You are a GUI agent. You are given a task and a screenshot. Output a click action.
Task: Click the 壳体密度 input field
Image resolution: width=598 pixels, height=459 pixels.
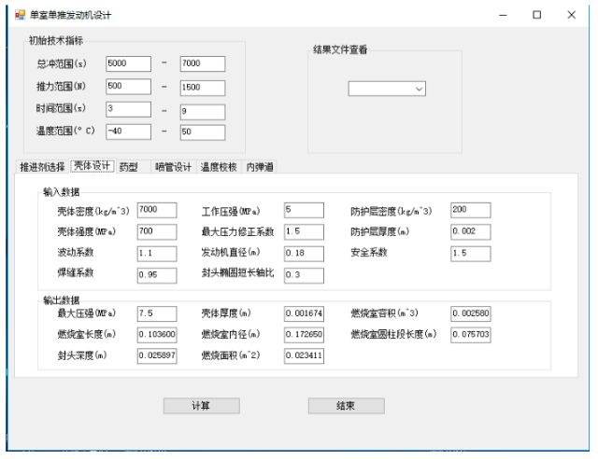tap(156, 210)
